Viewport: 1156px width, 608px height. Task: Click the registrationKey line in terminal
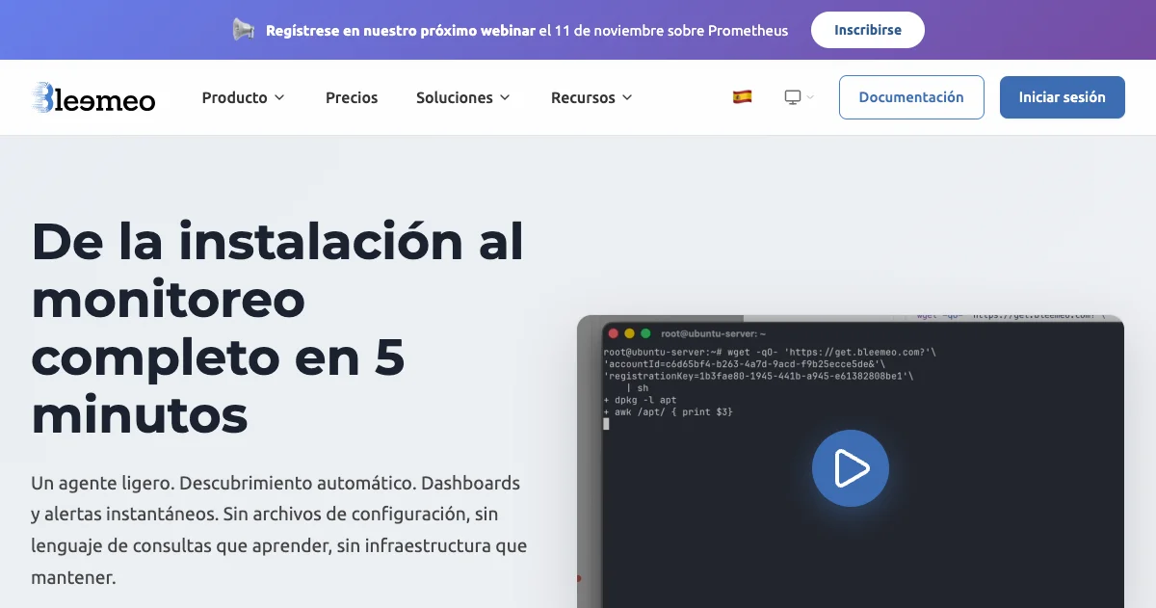point(759,376)
